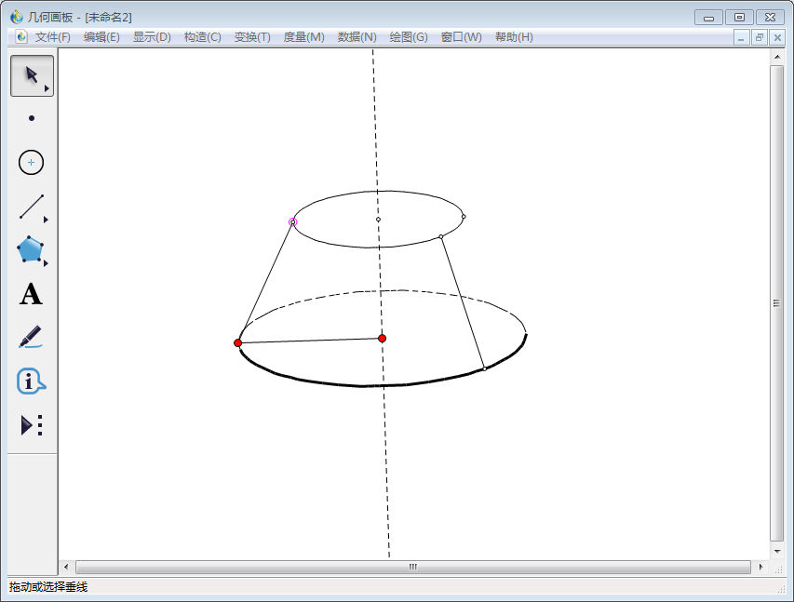Select the Arrow selection tool
794x602 pixels.
31,74
